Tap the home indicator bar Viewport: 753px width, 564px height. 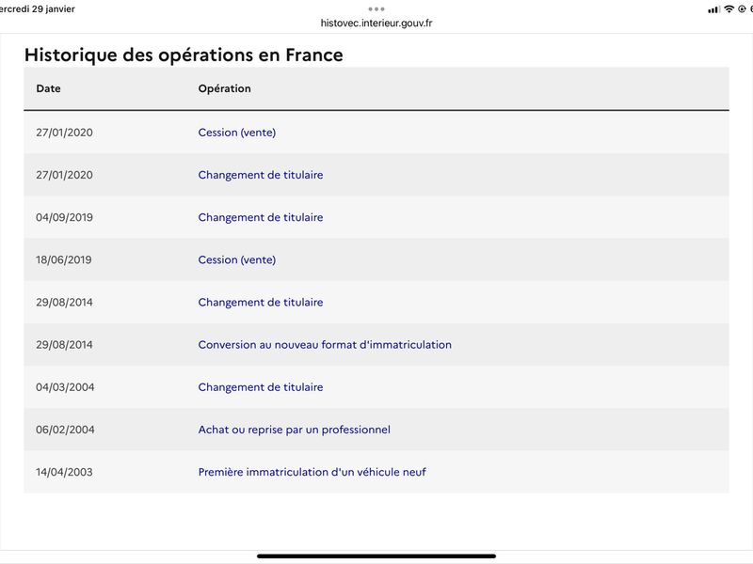[376, 556]
